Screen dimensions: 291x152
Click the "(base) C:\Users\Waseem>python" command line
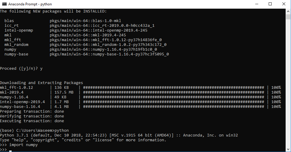pyautogui.click(x=34, y=131)
